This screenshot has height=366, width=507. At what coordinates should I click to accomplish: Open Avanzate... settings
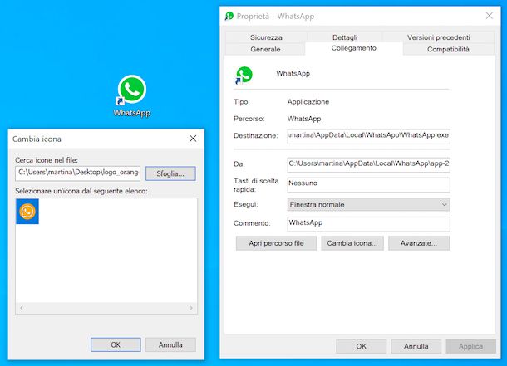point(419,243)
